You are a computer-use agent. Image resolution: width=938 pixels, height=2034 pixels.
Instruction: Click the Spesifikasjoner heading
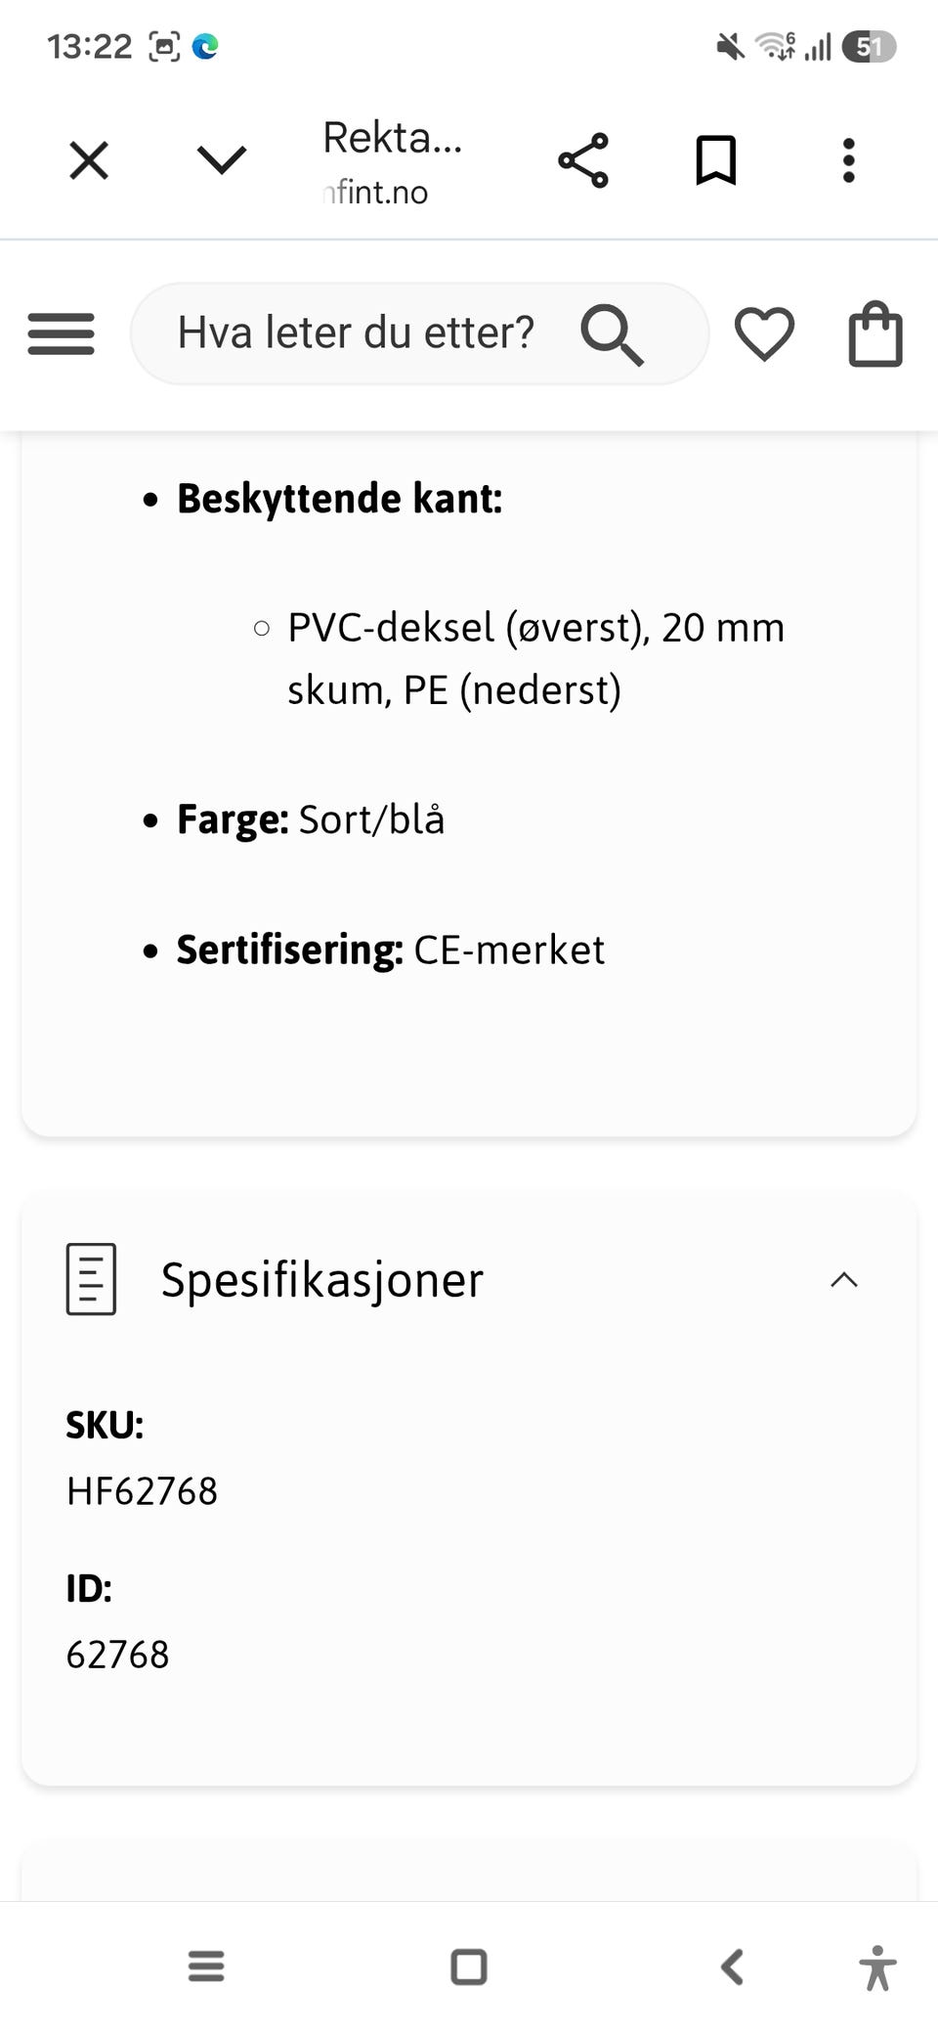(x=322, y=1280)
